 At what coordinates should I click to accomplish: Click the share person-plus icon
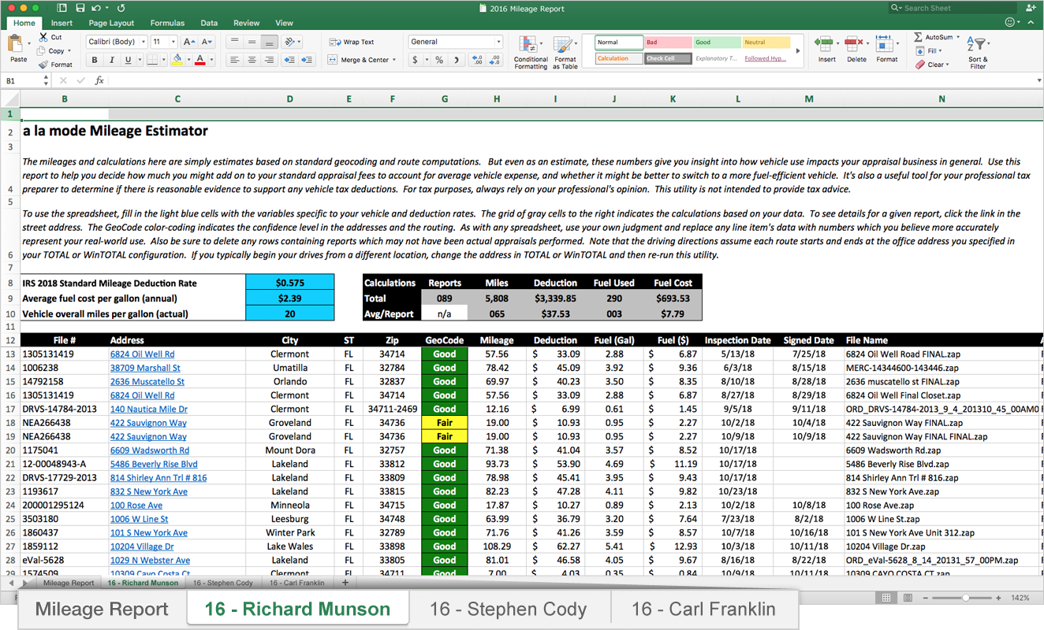pyautogui.click(x=1031, y=8)
